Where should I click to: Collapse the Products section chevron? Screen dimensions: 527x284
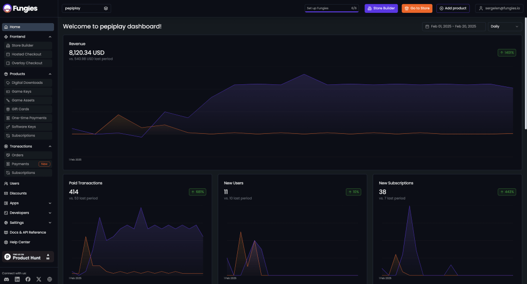(x=50, y=74)
